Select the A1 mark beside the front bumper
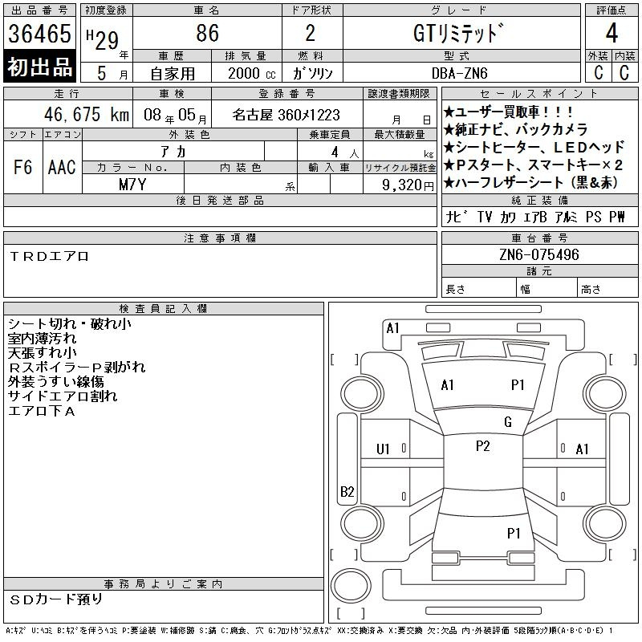This screenshot has width=642, height=642. point(392,327)
